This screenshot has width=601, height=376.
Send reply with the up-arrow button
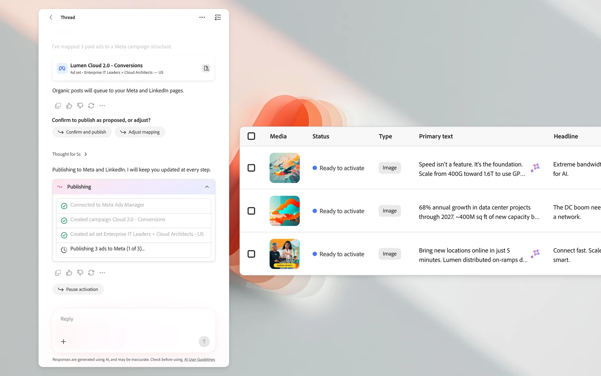(204, 341)
